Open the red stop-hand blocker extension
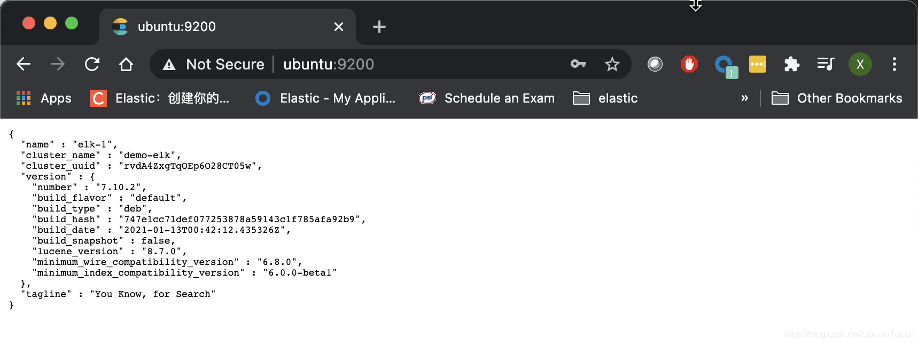 click(689, 64)
